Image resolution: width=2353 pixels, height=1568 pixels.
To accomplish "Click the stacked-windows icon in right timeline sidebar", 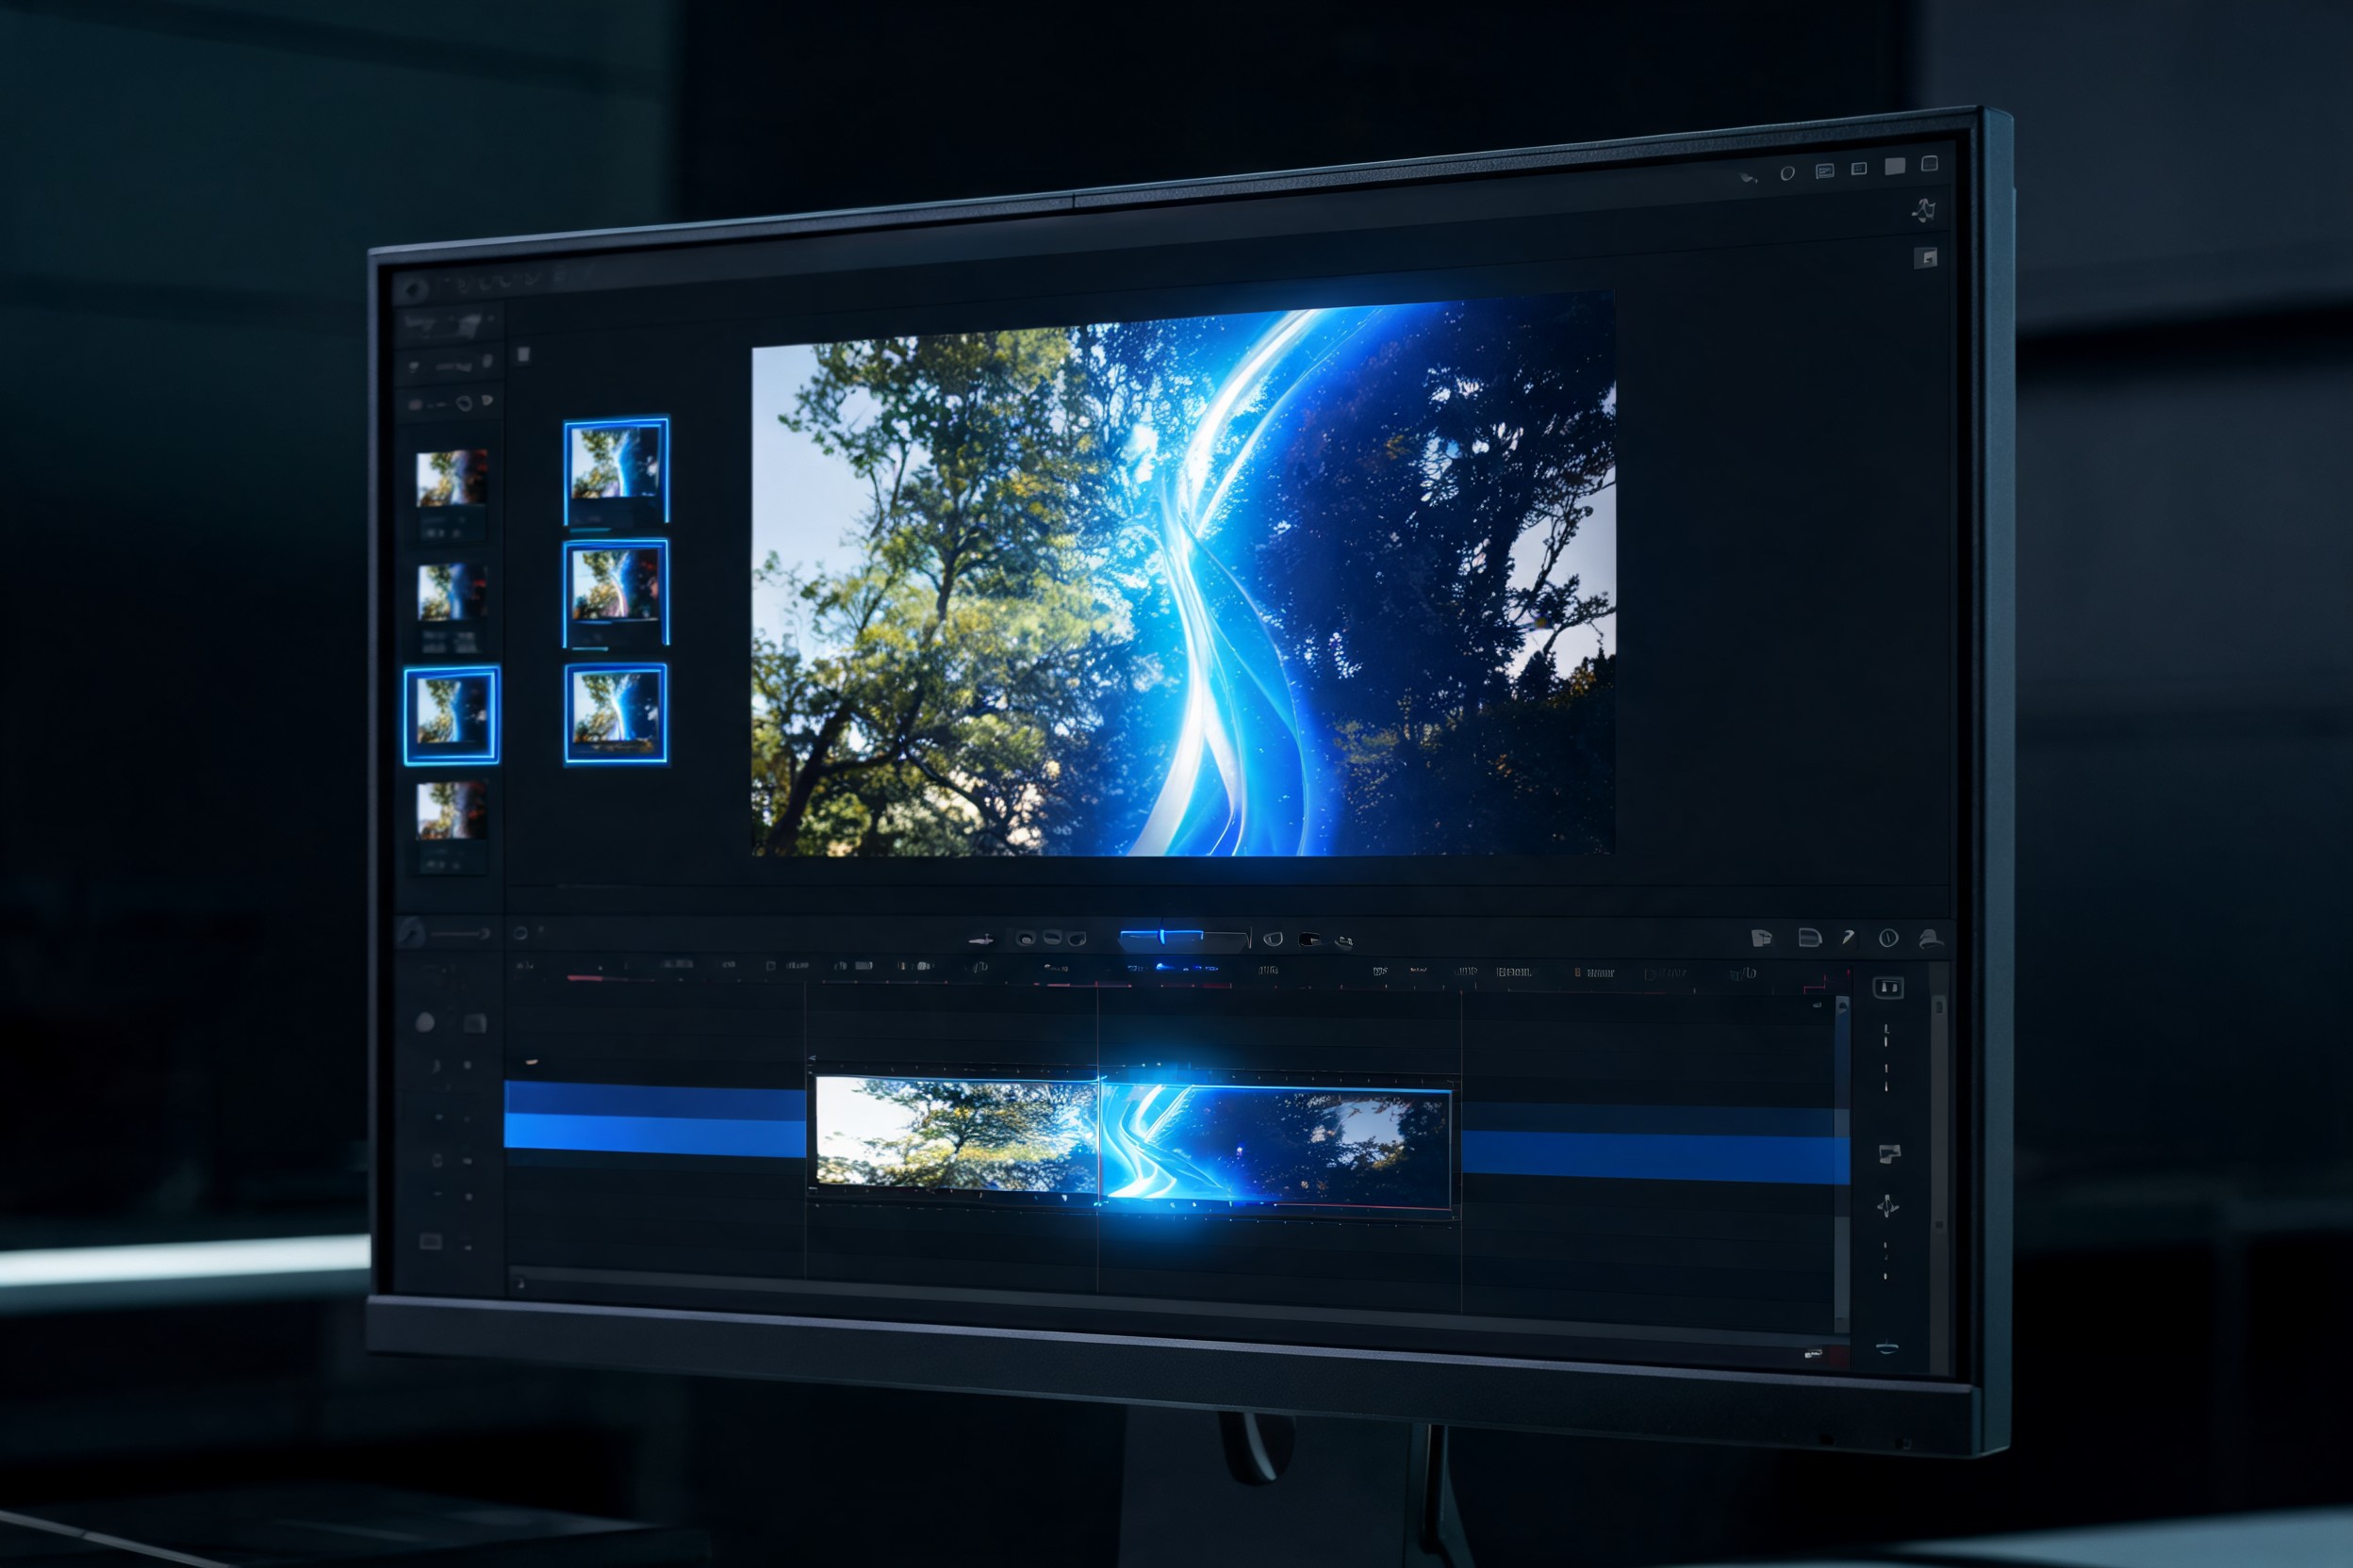I will pos(1889,1154).
